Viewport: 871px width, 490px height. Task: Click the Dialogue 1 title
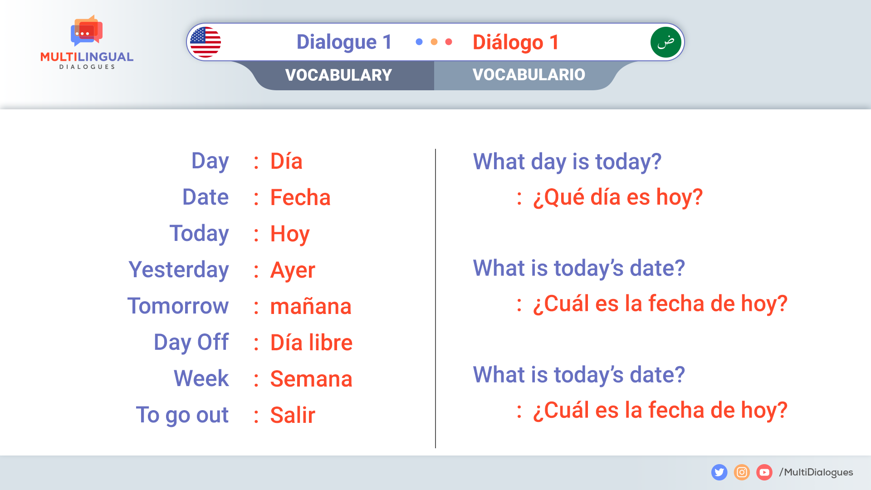(x=344, y=42)
